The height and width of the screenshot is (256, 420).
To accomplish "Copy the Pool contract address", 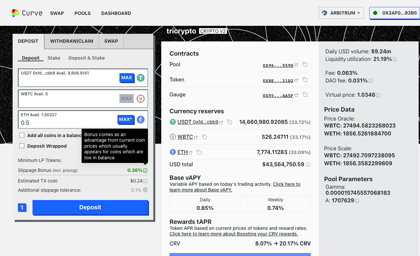I will 305,65.
